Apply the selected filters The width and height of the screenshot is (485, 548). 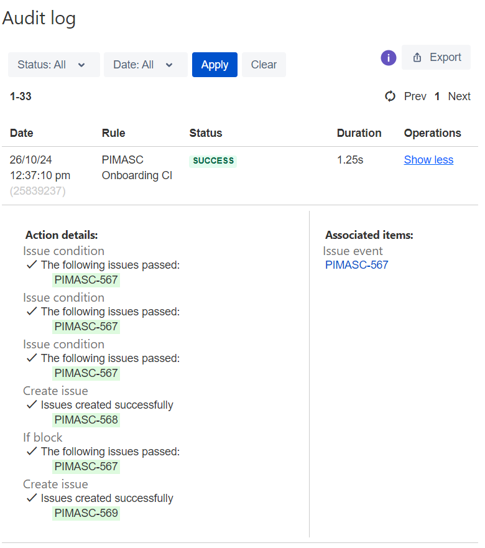(x=215, y=65)
